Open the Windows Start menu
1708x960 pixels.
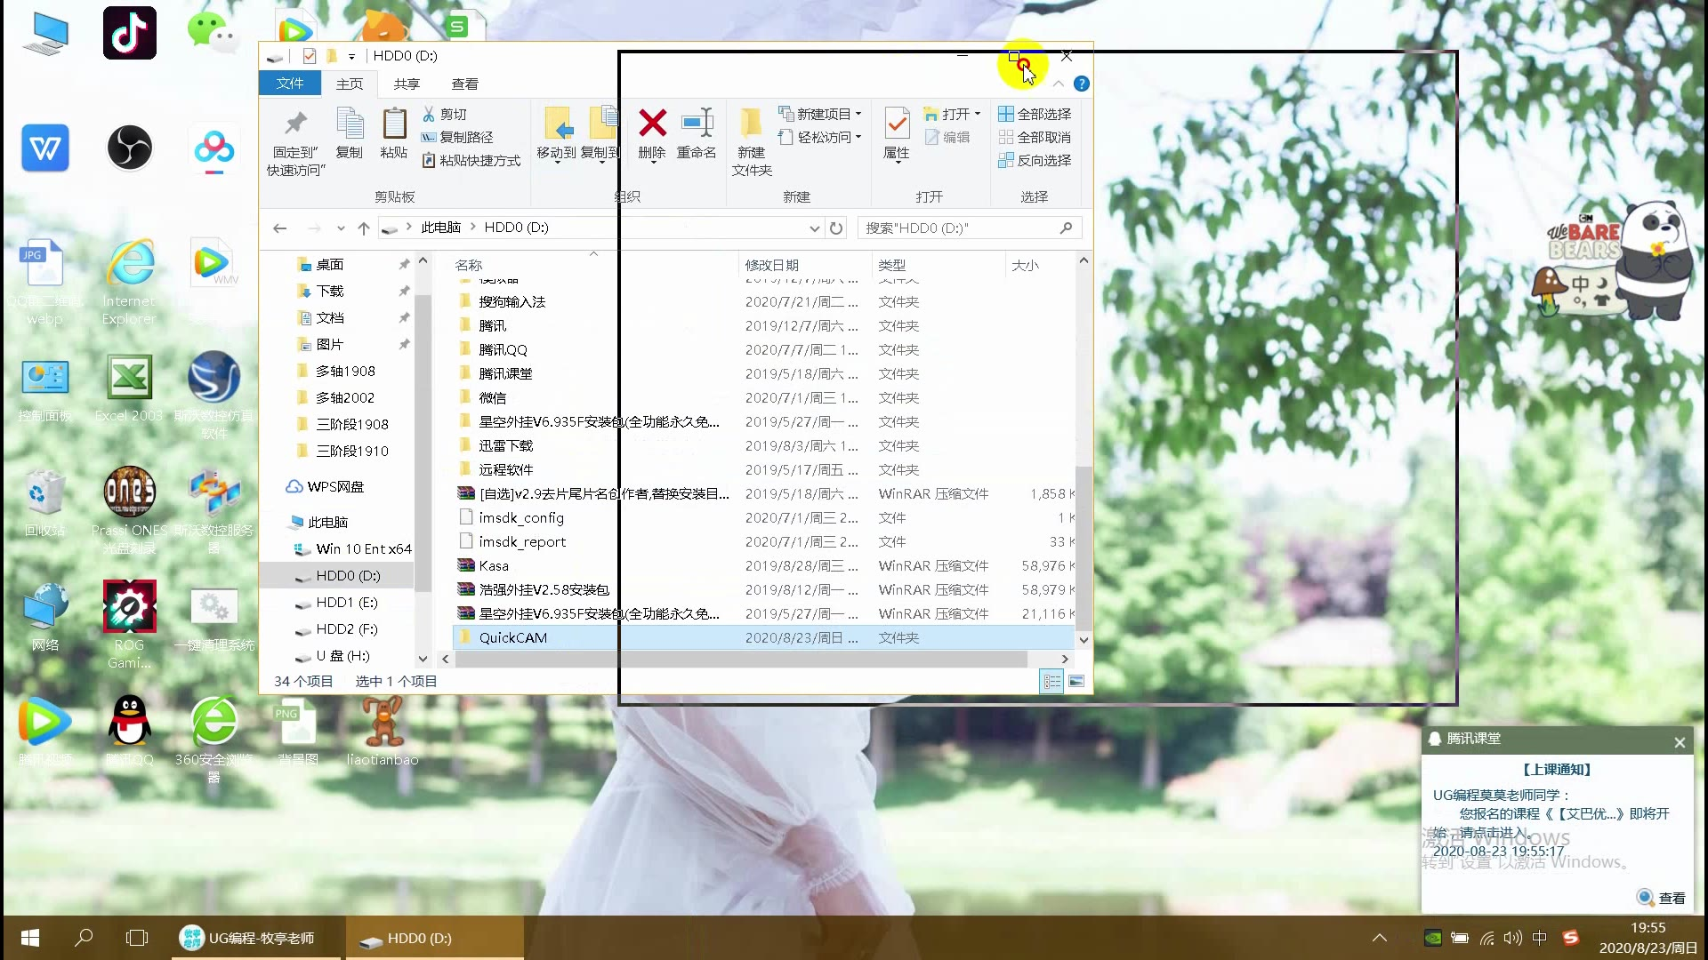pyautogui.click(x=29, y=938)
